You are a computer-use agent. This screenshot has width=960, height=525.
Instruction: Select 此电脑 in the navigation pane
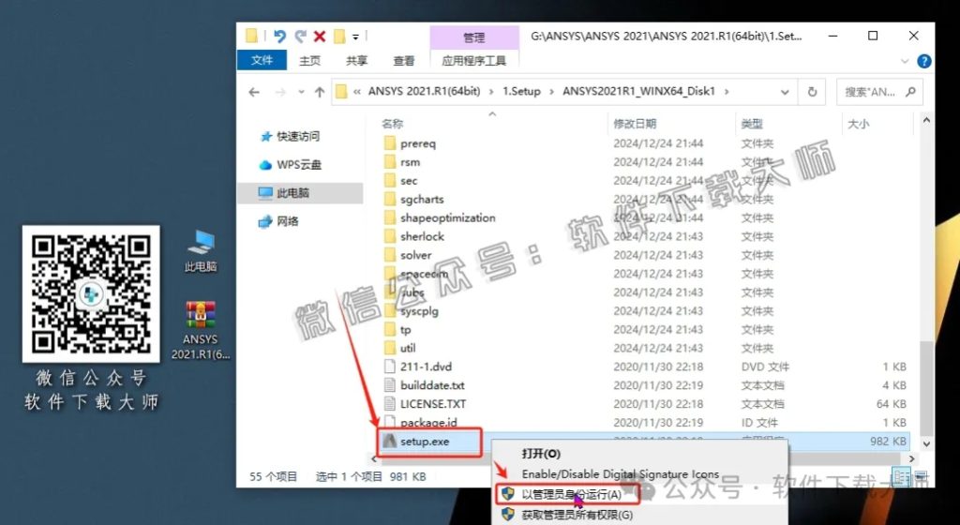300,193
